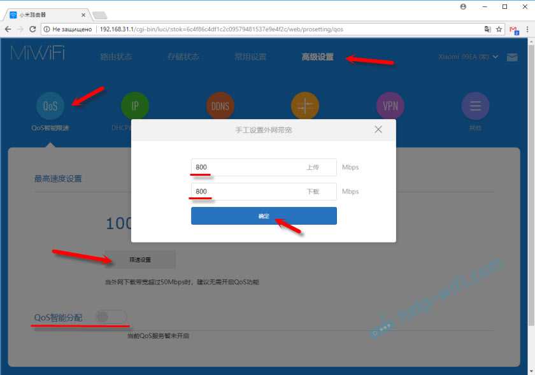Switch to the 路由状态 nav tab

(116, 57)
